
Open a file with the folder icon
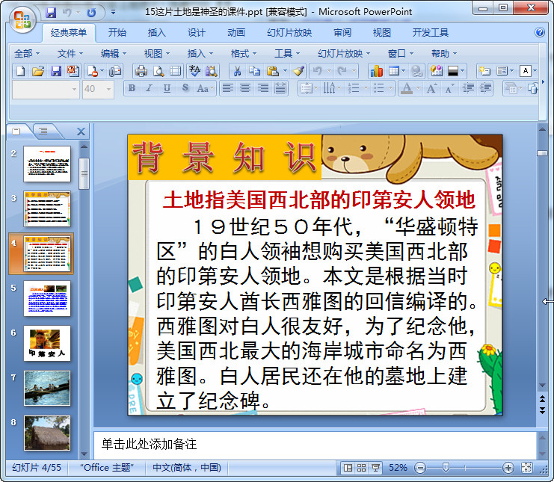38,71
